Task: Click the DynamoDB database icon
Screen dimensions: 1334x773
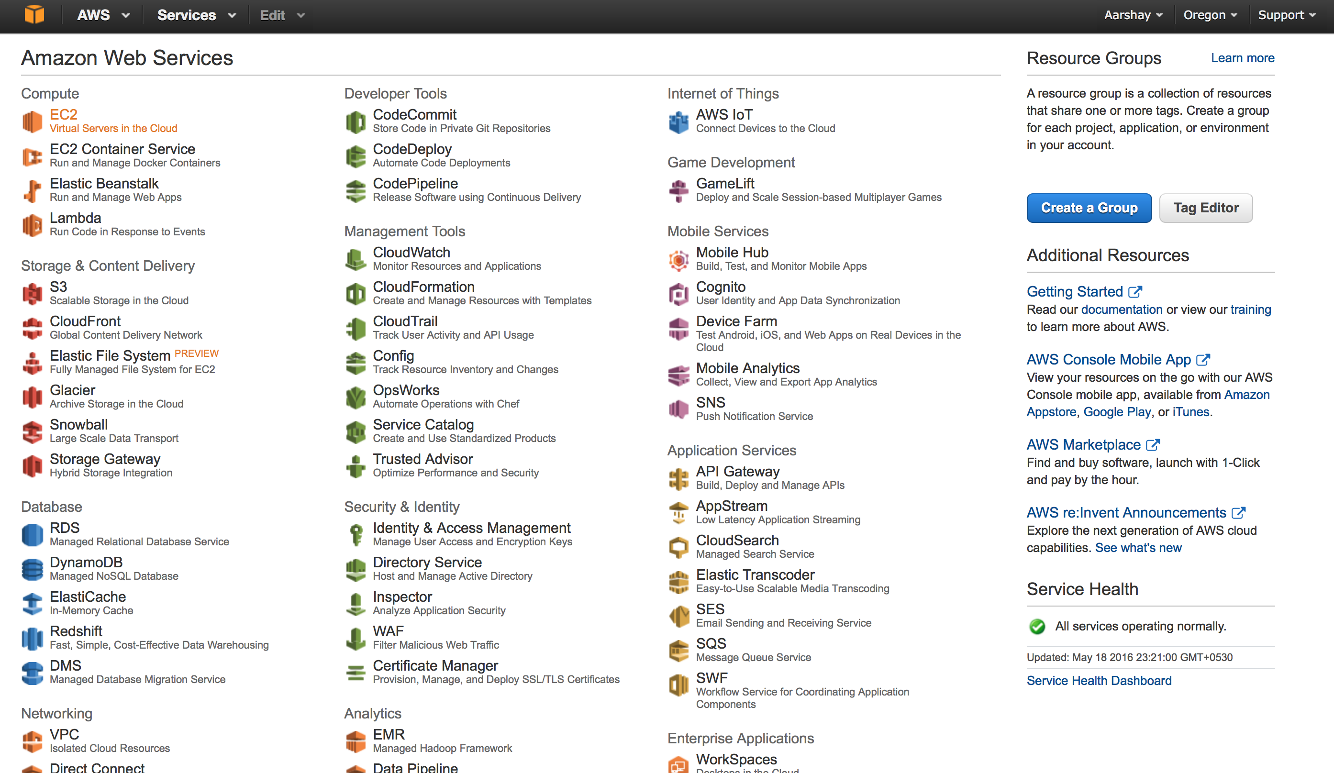Action: click(32, 569)
